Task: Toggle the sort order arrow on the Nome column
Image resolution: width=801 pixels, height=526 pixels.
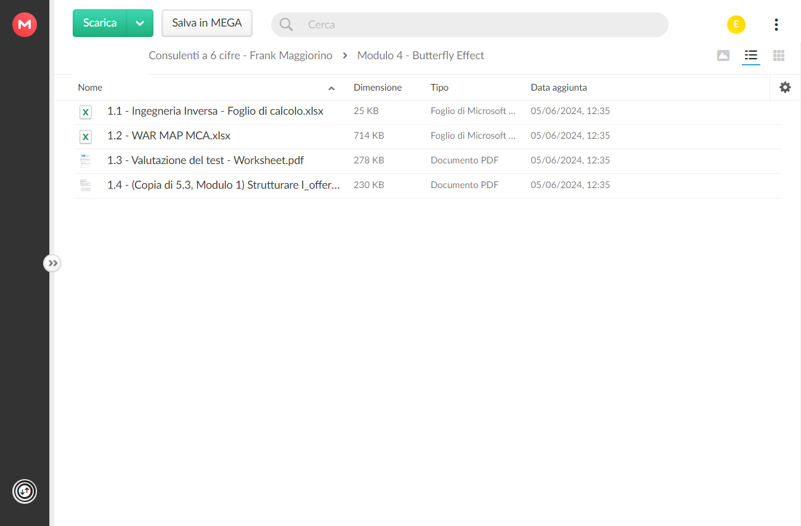Action: [x=331, y=88]
